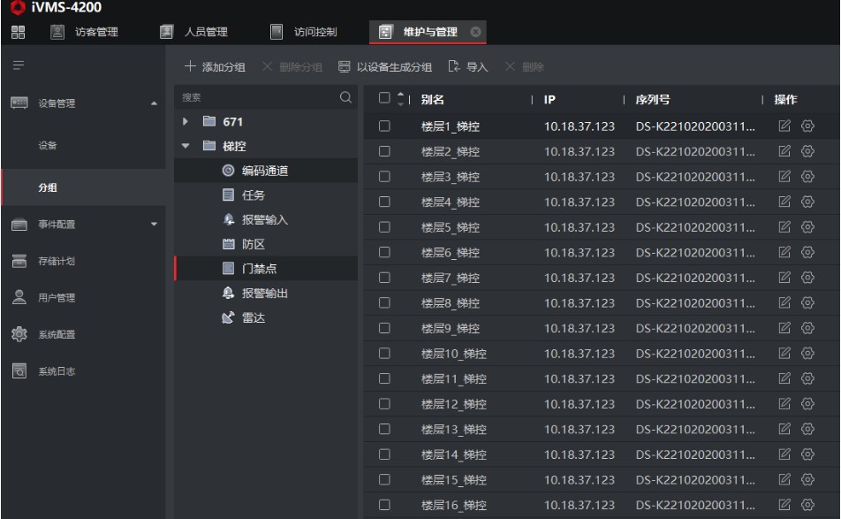Tick the checkbox for 楼层2_梯控
The height and width of the screenshot is (519, 841).
[384, 151]
